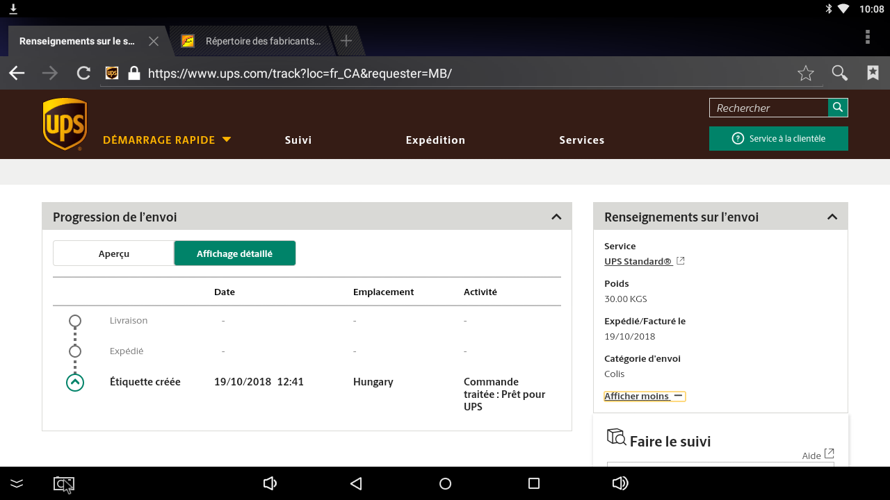Open the browser search magnifier icon
This screenshot has width=890, height=500.
[840, 73]
